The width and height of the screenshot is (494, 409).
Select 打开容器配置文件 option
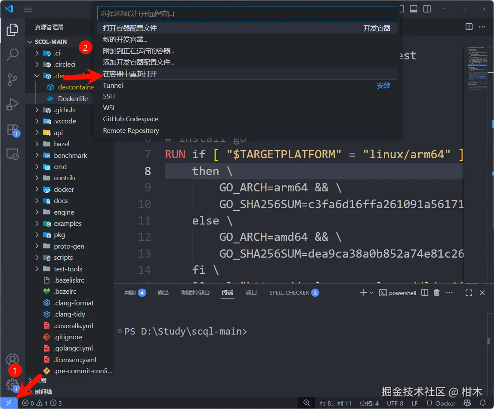(247, 28)
